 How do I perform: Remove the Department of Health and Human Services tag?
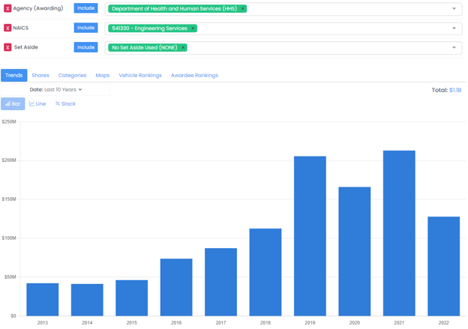coord(243,9)
